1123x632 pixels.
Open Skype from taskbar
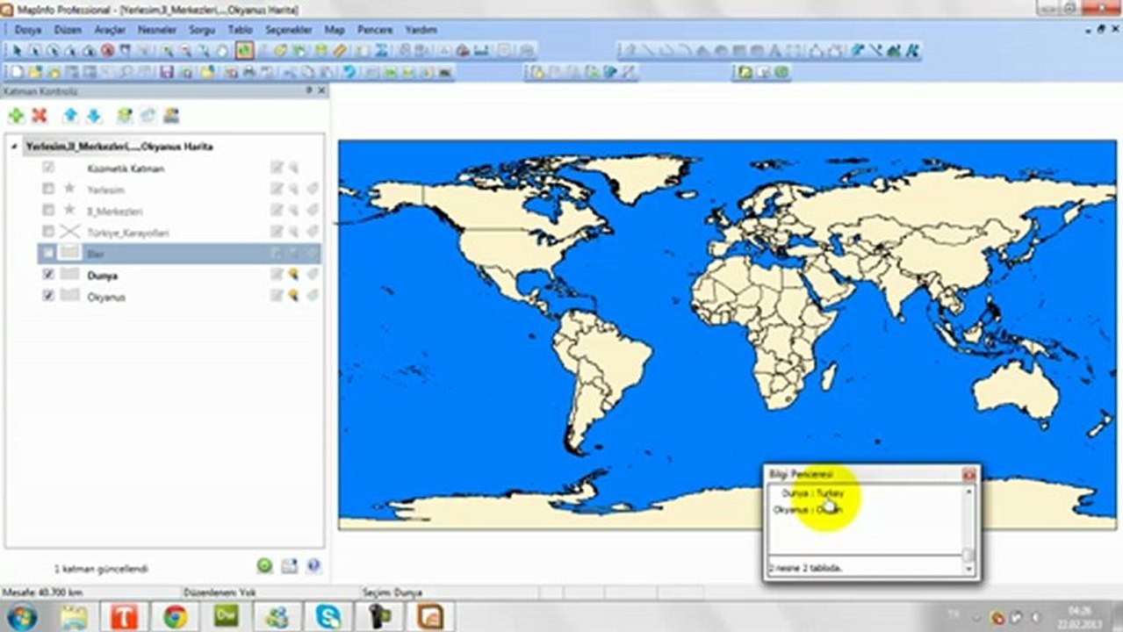point(330,616)
